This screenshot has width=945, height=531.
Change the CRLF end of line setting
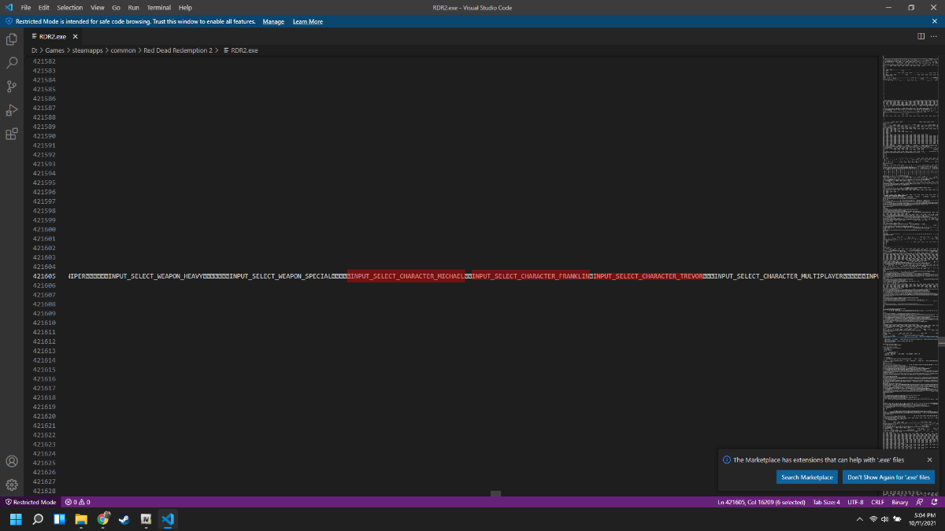(x=877, y=502)
